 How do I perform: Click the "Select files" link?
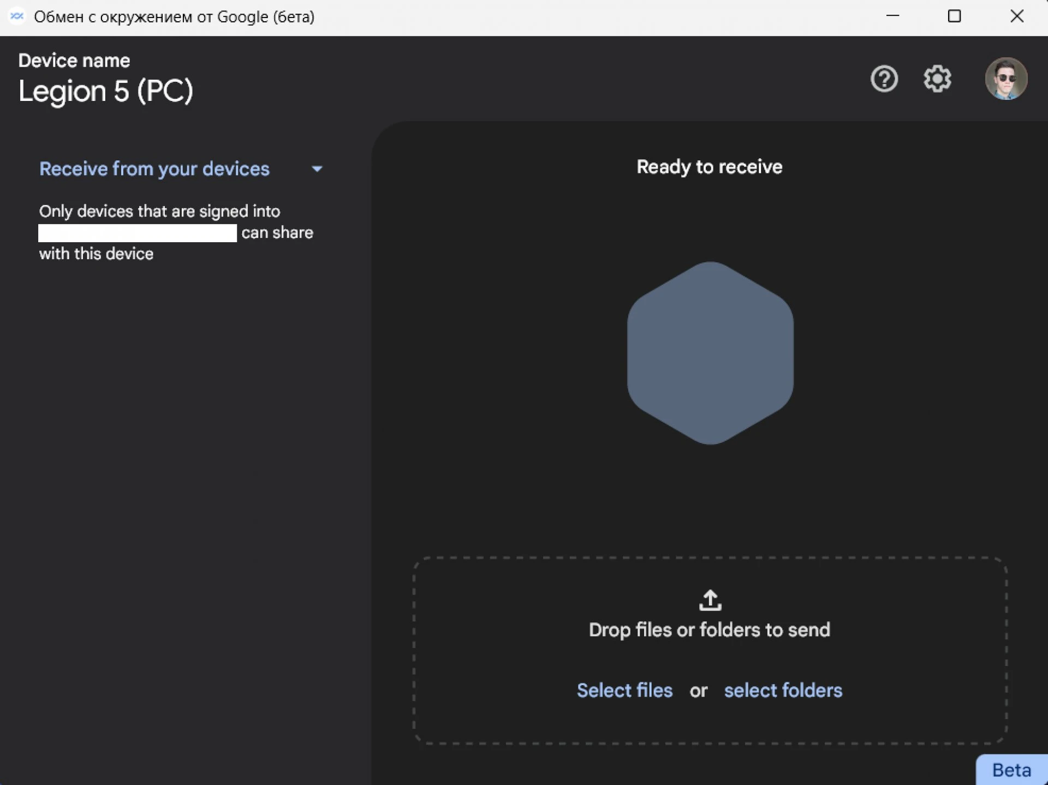pyautogui.click(x=624, y=691)
